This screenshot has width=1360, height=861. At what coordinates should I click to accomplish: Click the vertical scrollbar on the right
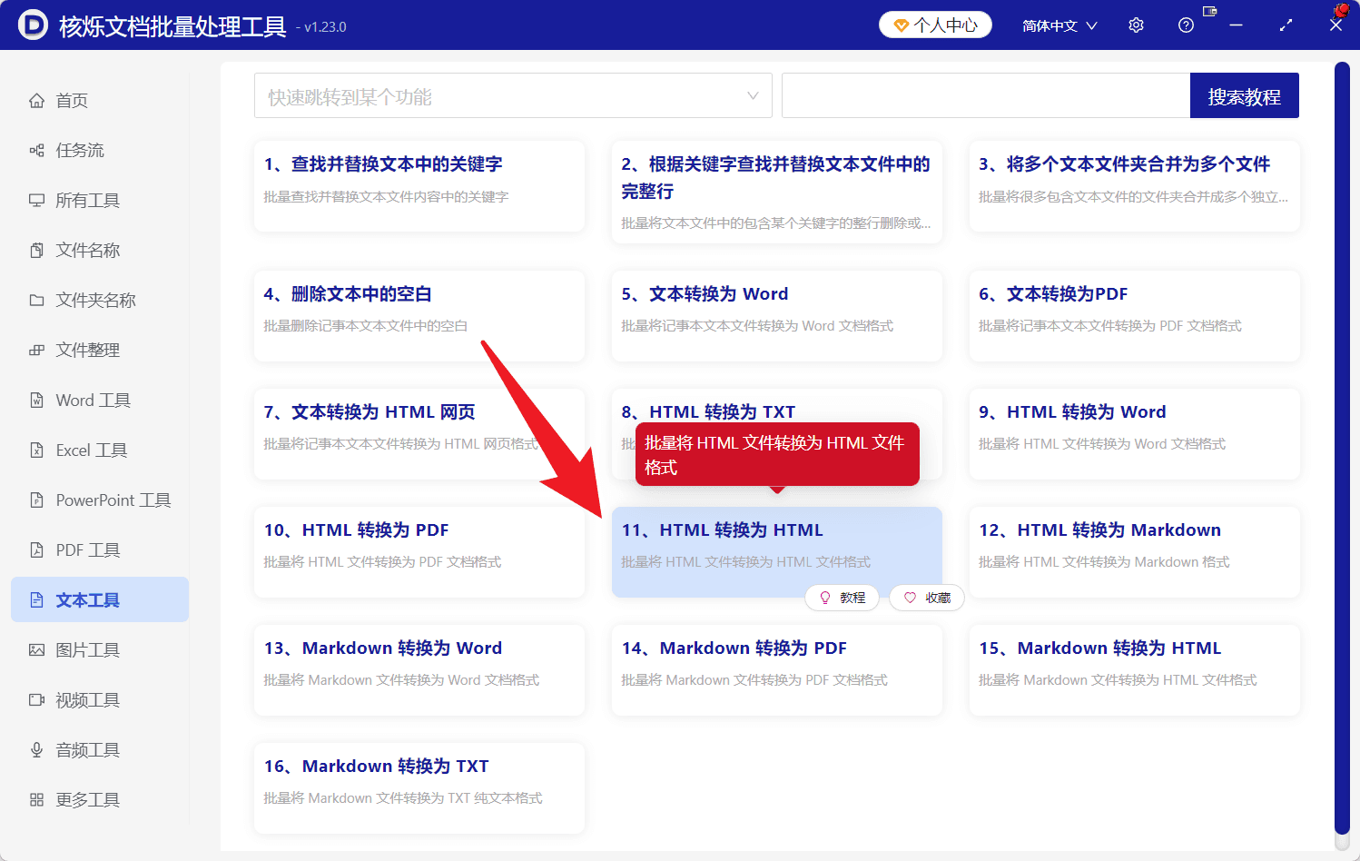1342,449
